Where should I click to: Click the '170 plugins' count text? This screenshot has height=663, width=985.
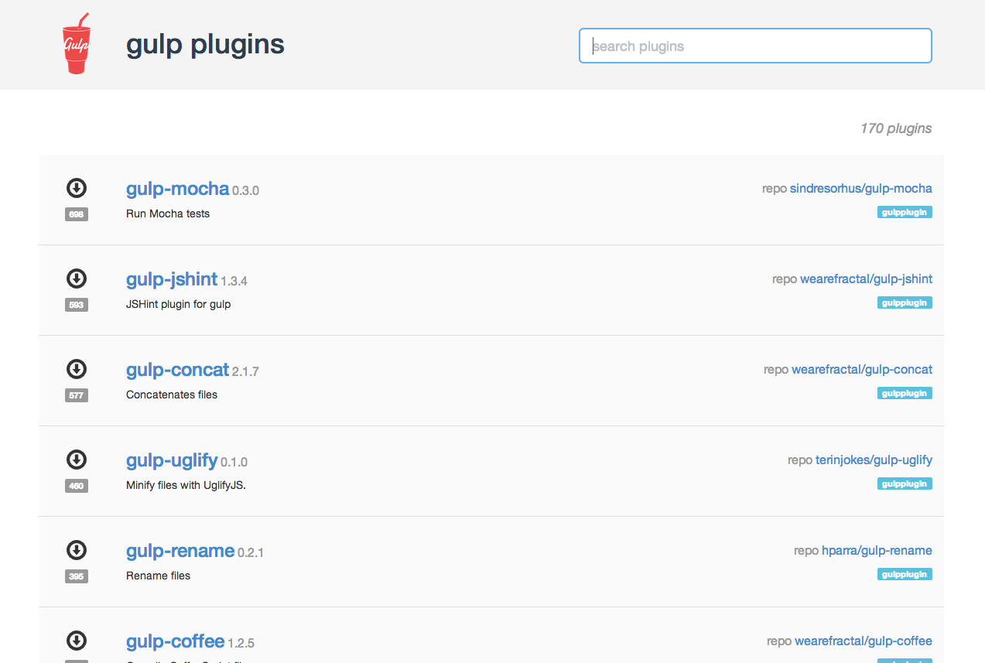coord(896,128)
